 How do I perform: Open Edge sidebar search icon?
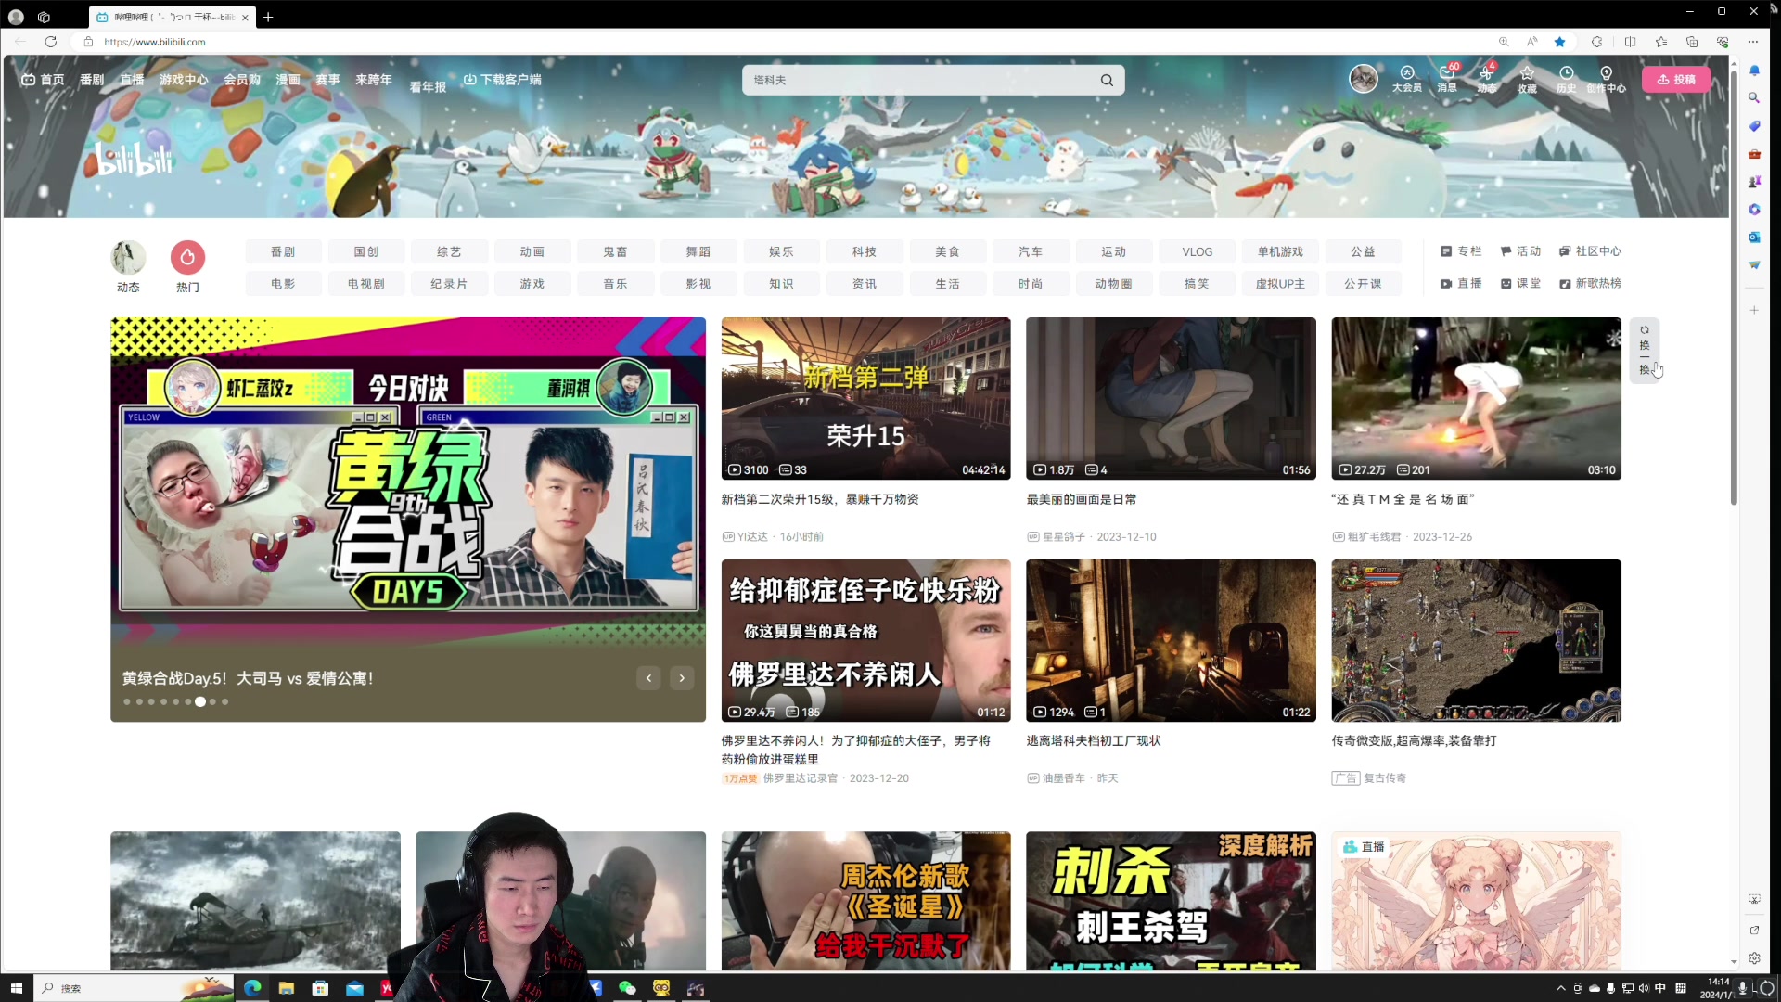(1754, 97)
